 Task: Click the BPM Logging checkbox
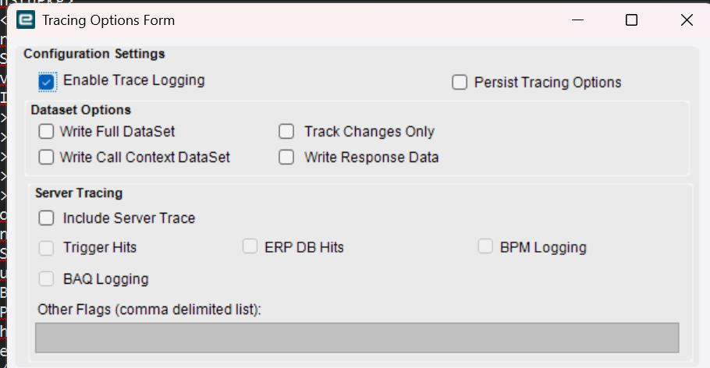(x=485, y=247)
